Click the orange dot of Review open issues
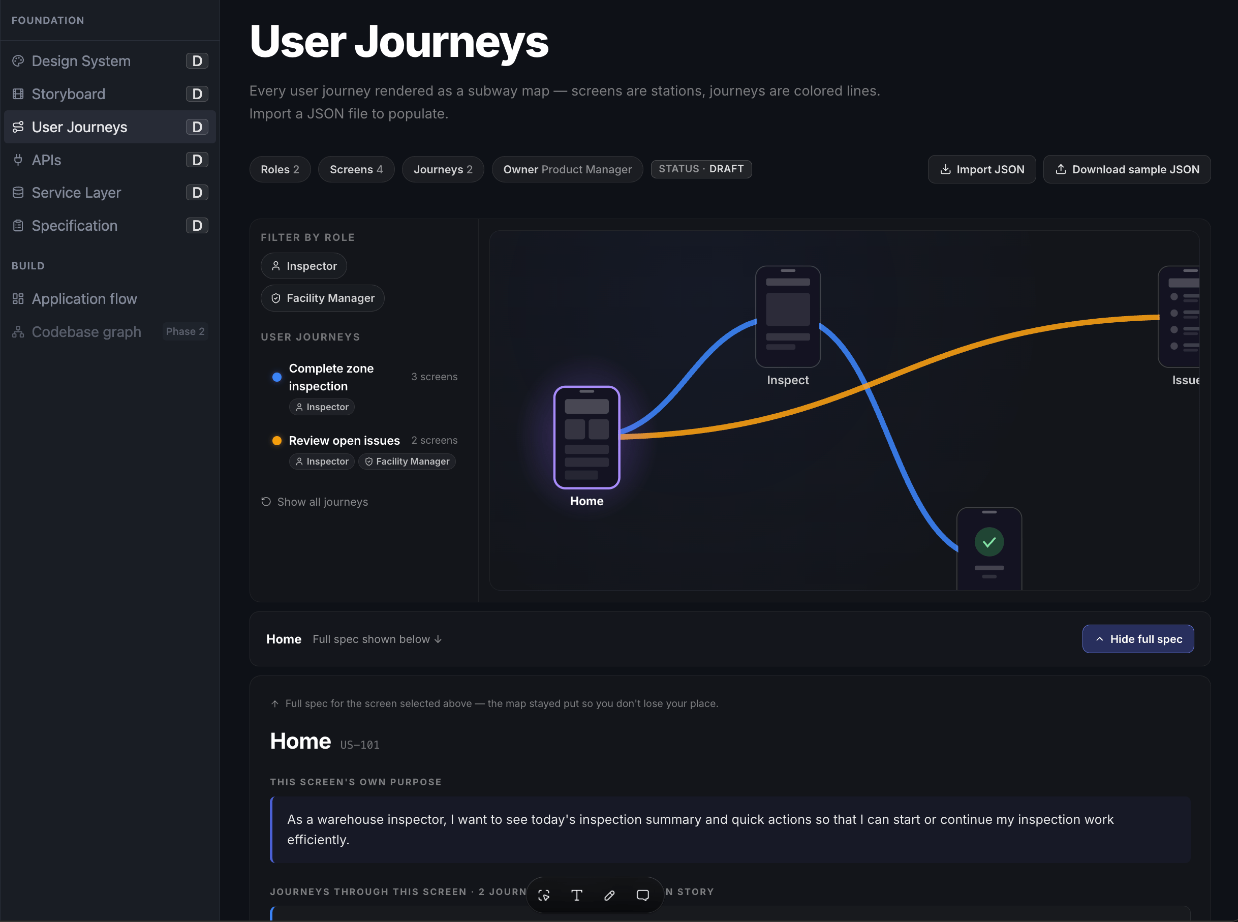The image size is (1238, 922). (x=277, y=440)
